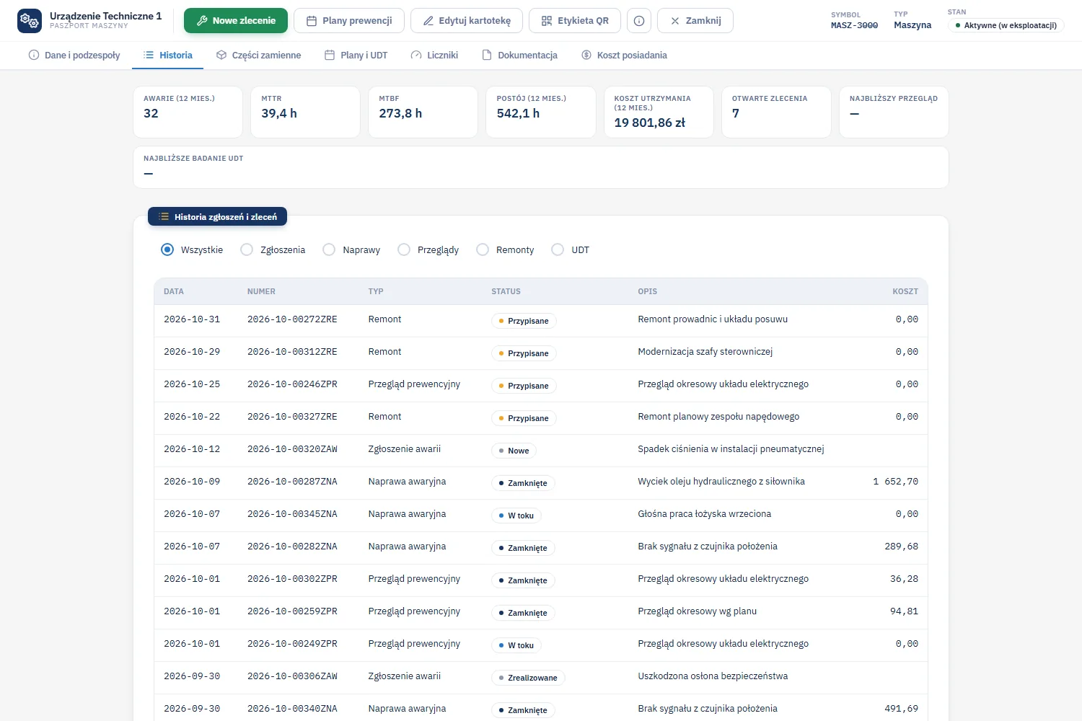Click the document icon in Dokumentacja tab

tap(487, 55)
